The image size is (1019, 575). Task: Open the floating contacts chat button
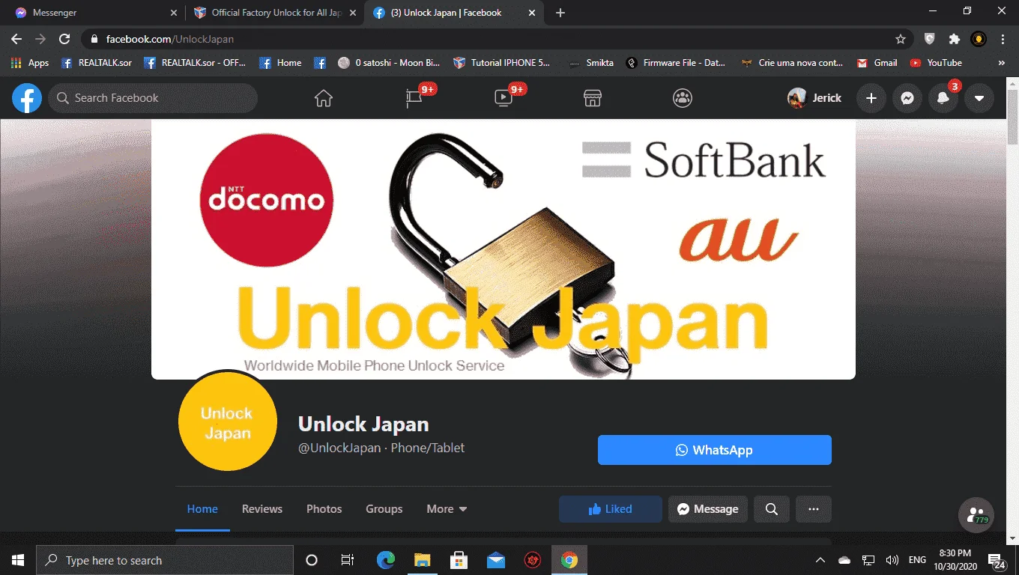[x=976, y=515]
